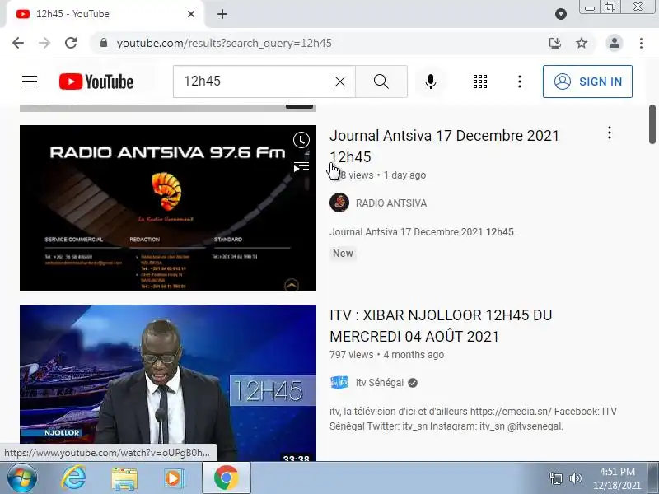
Task: Close the 12h45 - YouTube tab
Action: click(x=191, y=14)
